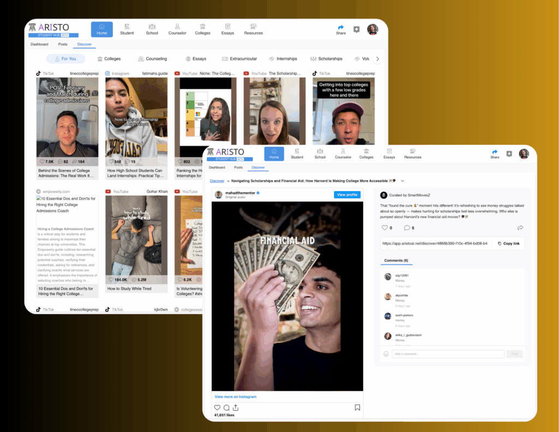
Task: Show more categories with the right chevron
Action: [x=378, y=59]
